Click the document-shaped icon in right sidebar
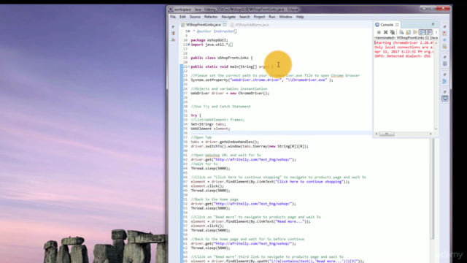 (444, 46)
